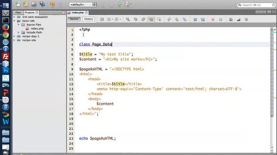The height and width of the screenshot is (155, 277).
Task: Expand the recipe-site project
Action: pyautogui.click(x=14, y=40)
